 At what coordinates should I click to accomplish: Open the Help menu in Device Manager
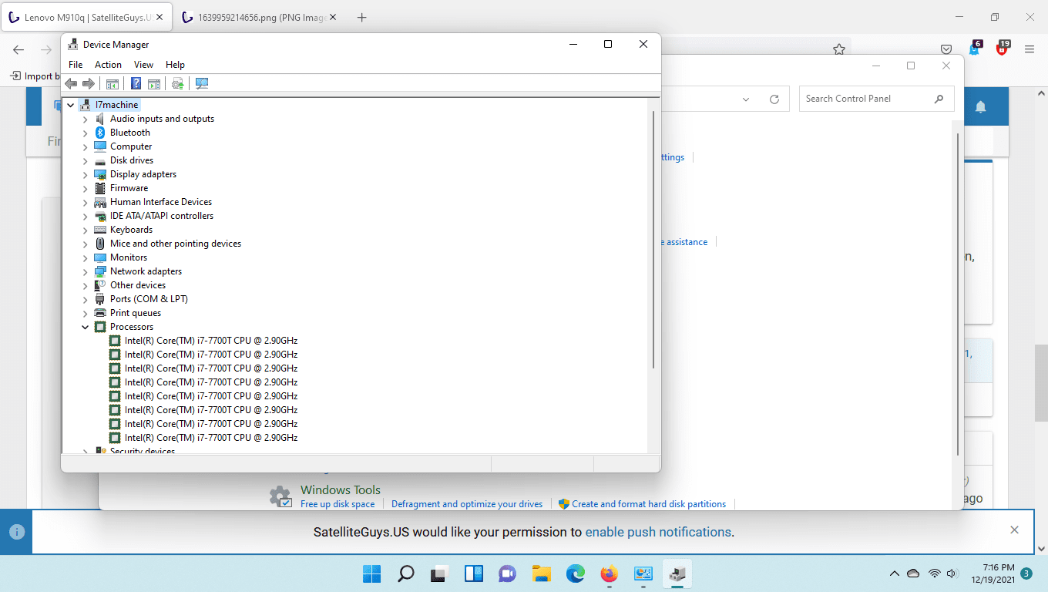tap(175, 65)
